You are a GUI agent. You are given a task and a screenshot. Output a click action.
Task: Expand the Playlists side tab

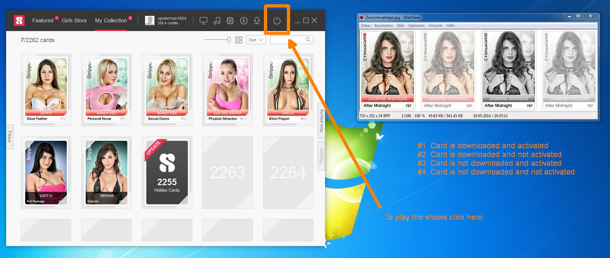click(321, 156)
